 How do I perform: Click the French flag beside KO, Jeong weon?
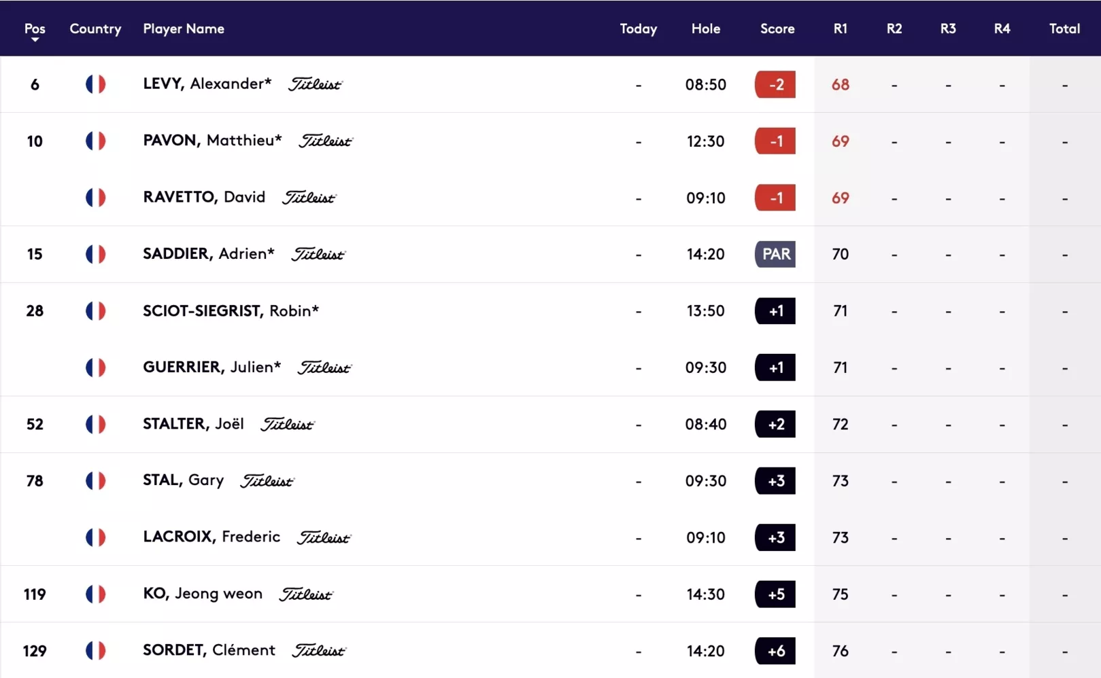pyautogui.click(x=95, y=594)
